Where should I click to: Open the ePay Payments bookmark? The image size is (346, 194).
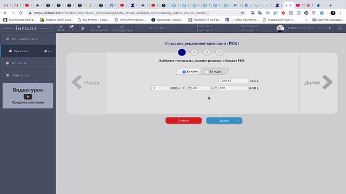click(242, 20)
